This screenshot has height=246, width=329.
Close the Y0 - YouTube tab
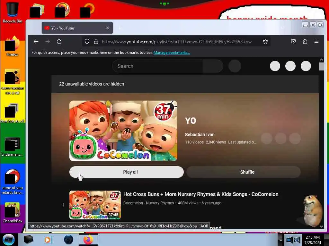[x=108, y=28]
